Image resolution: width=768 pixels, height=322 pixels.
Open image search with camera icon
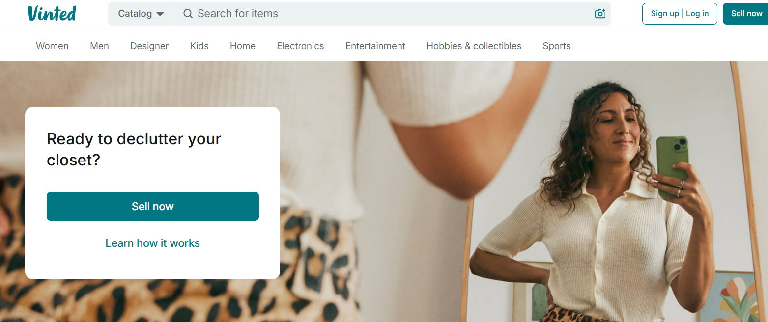[600, 14]
